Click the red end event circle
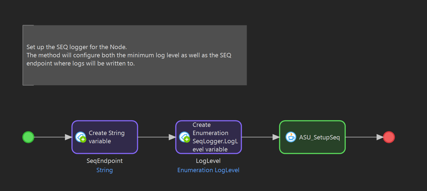427x191 pixels. coord(389,137)
